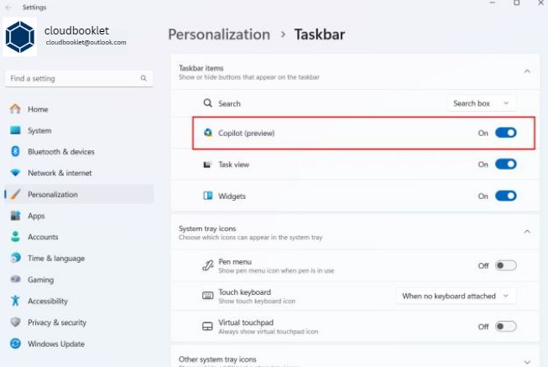
Task: Click the System tray icons heading
Action: (x=207, y=228)
